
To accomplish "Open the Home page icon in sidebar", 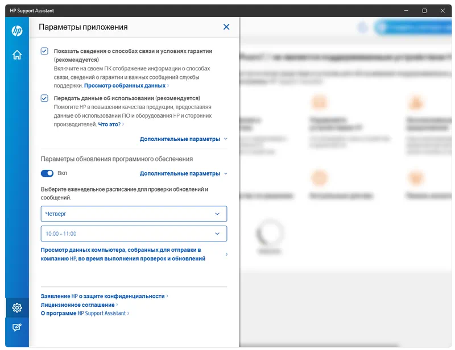I will click(17, 55).
